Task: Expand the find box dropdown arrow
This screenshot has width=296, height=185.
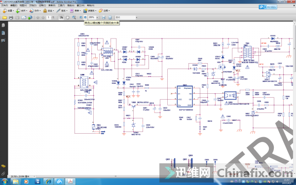Action: point(137,18)
